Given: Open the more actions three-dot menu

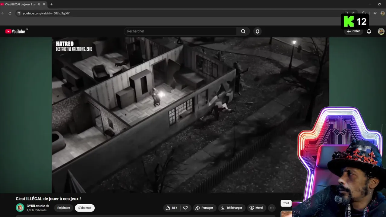Looking at the screenshot, I should coord(272,208).
